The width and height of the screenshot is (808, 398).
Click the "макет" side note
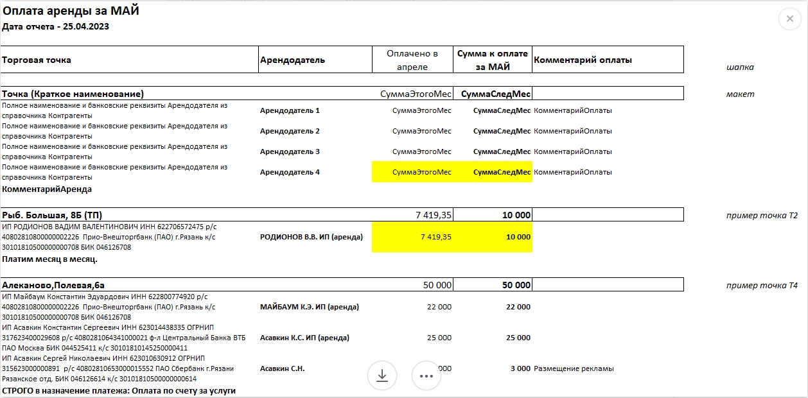(740, 94)
